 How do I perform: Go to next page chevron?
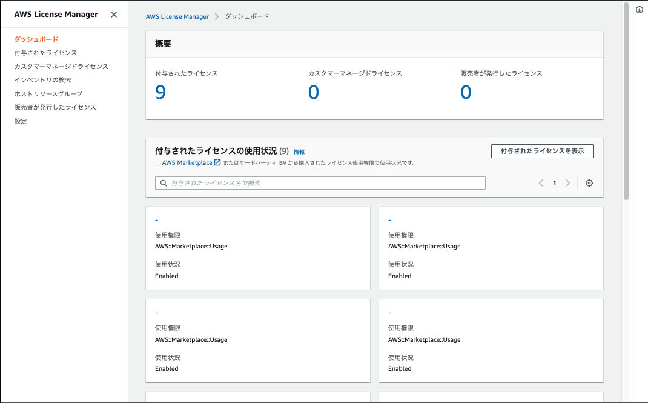click(x=568, y=183)
